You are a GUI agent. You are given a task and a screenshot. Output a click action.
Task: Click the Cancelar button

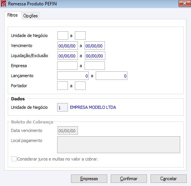tap(169, 179)
